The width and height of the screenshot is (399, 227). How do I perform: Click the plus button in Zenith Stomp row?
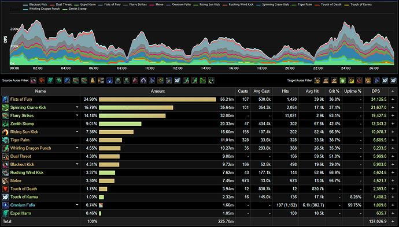(393, 124)
